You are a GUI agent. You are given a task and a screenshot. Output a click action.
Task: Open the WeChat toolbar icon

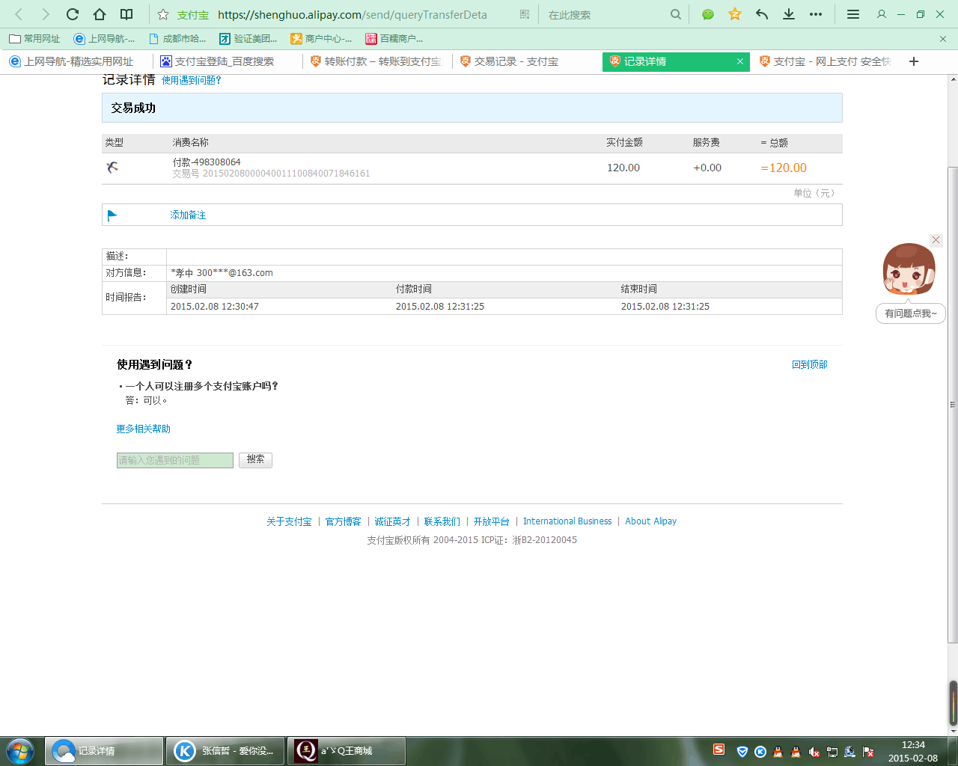point(708,14)
